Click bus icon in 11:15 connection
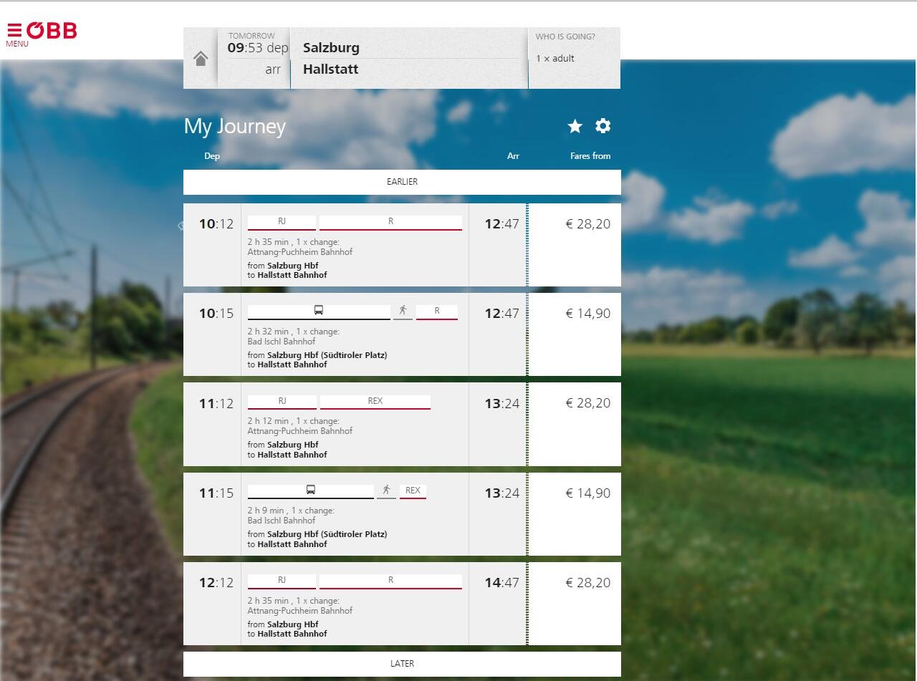This screenshot has height=681, width=917. [x=311, y=491]
